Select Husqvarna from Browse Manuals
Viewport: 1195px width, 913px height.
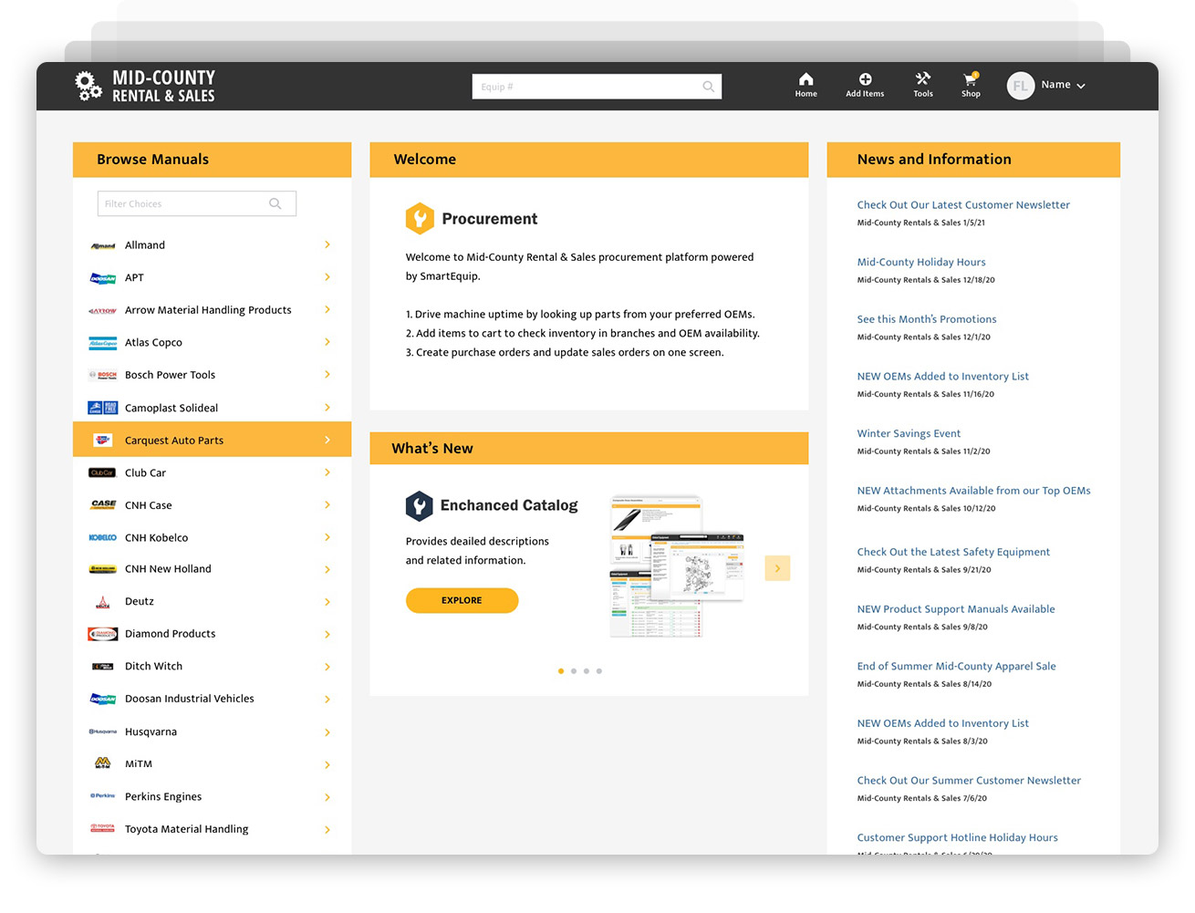pos(212,731)
